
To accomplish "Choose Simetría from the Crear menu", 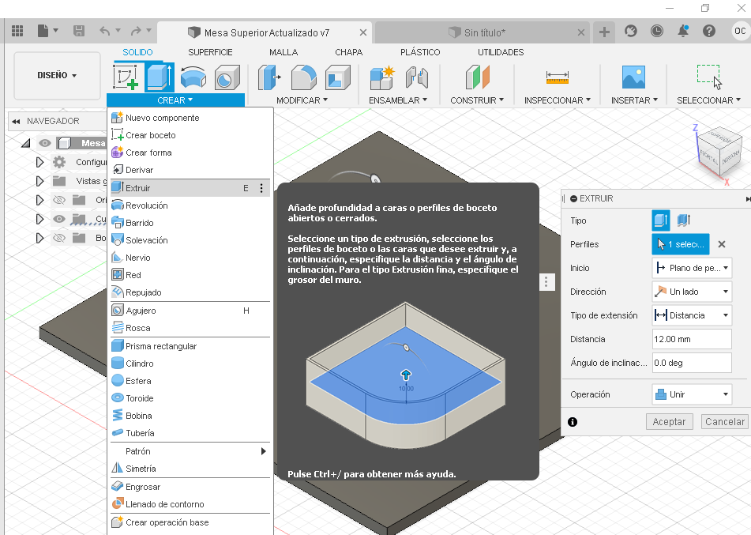I will [190, 469].
